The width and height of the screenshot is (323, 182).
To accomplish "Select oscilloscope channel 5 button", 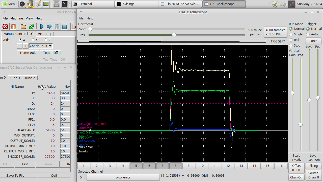I will (x=136, y=166).
